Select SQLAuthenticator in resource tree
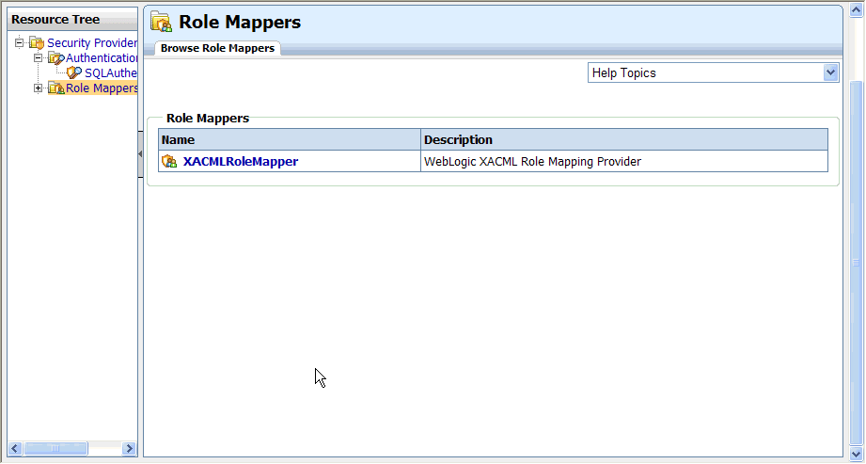The height and width of the screenshot is (464, 866). click(110, 72)
